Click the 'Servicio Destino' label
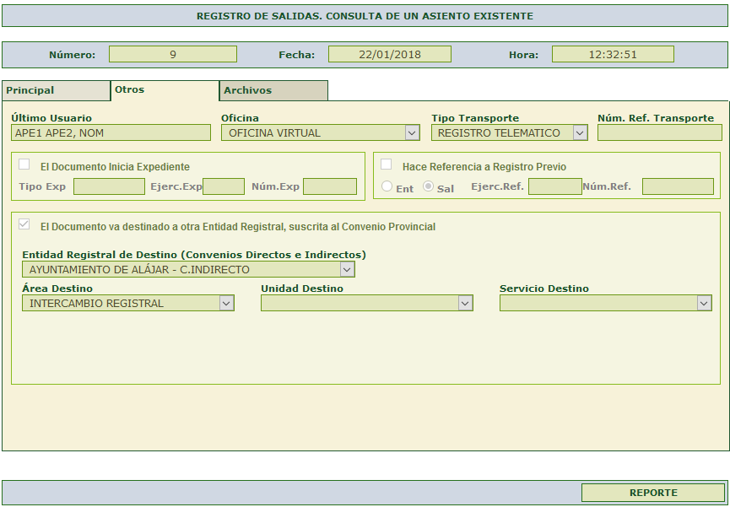Image resolution: width=730 pixels, height=507 pixels. 544,289
